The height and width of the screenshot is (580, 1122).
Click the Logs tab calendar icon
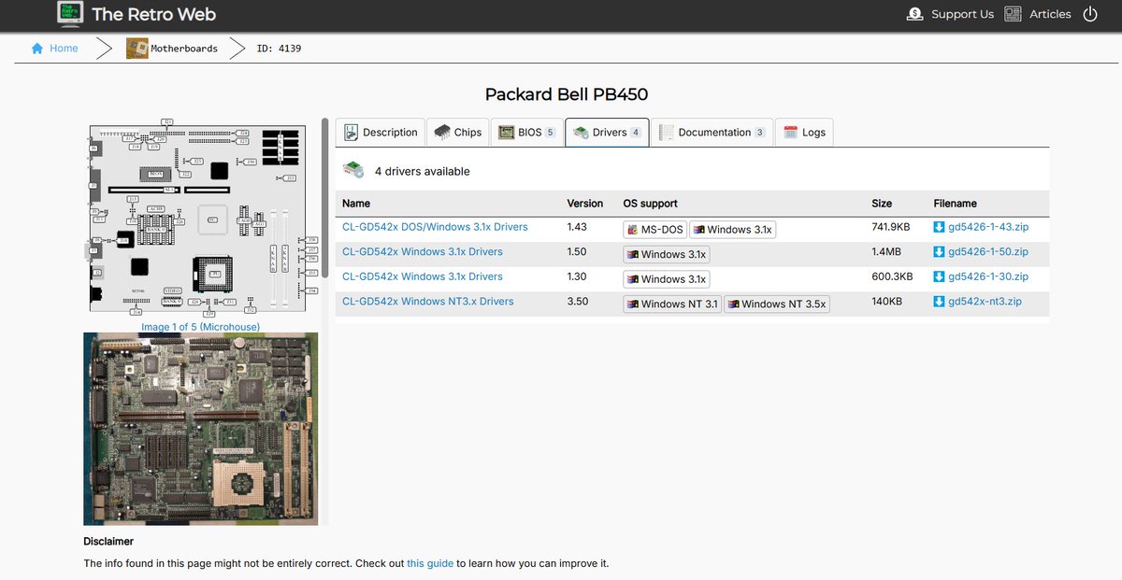coord(791,133)
